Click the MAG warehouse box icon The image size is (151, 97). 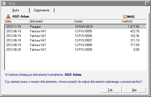pyautogui.click(x=125, y=17)
